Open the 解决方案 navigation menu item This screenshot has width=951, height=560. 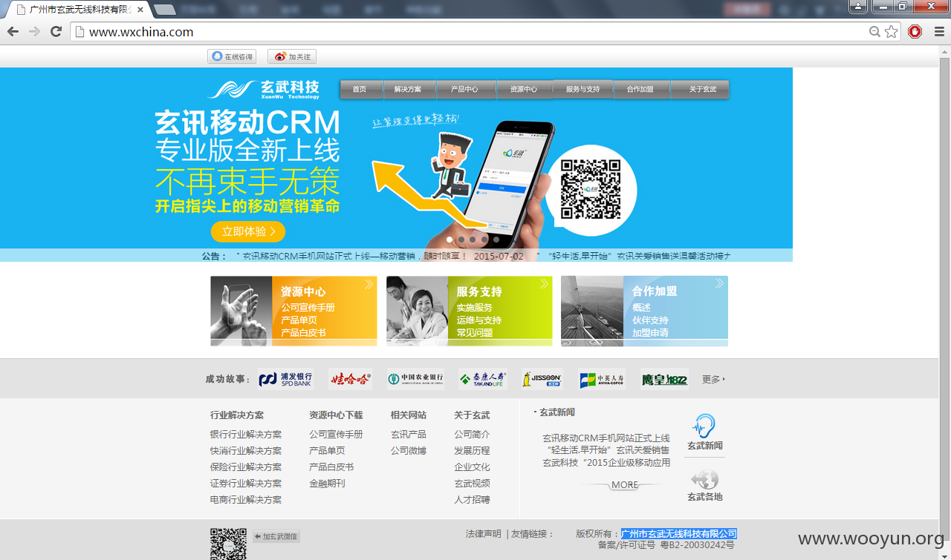(x=408, y=89)
